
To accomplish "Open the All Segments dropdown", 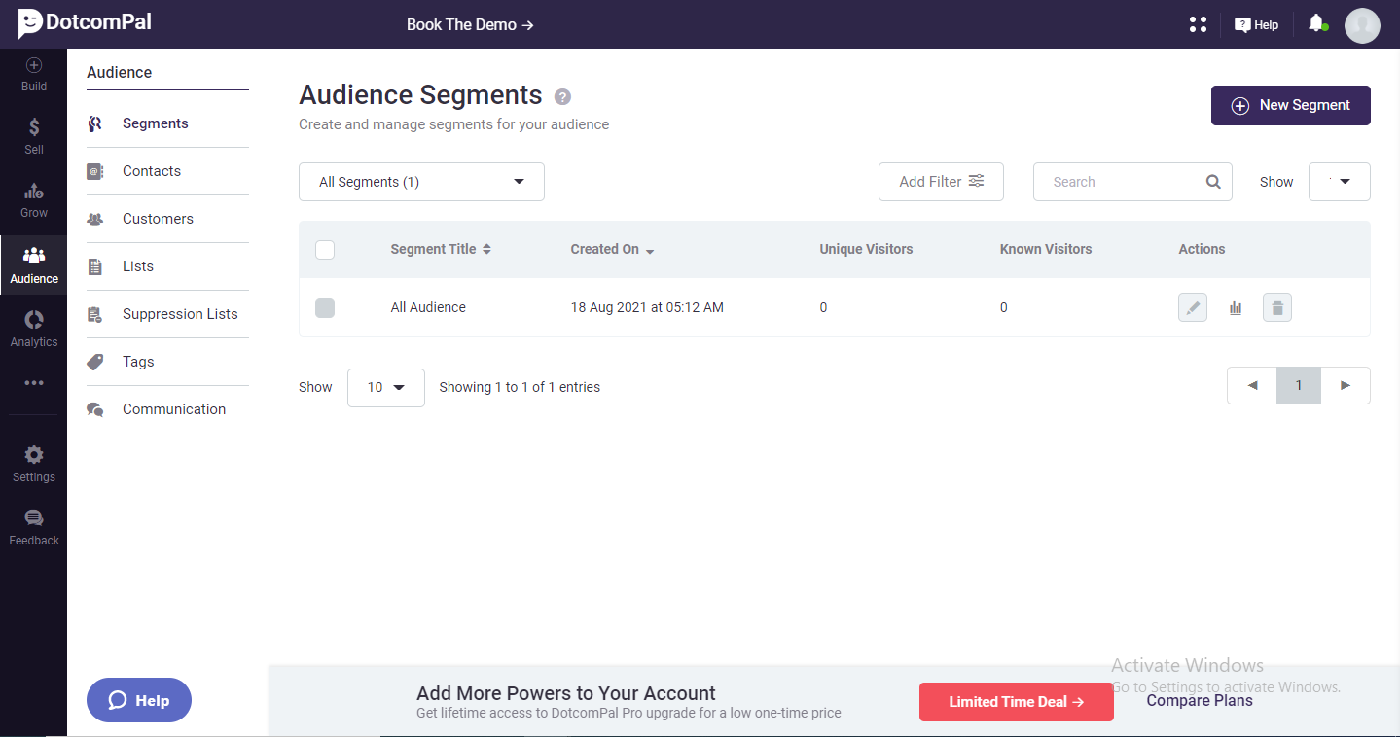I will pos(421,182).
